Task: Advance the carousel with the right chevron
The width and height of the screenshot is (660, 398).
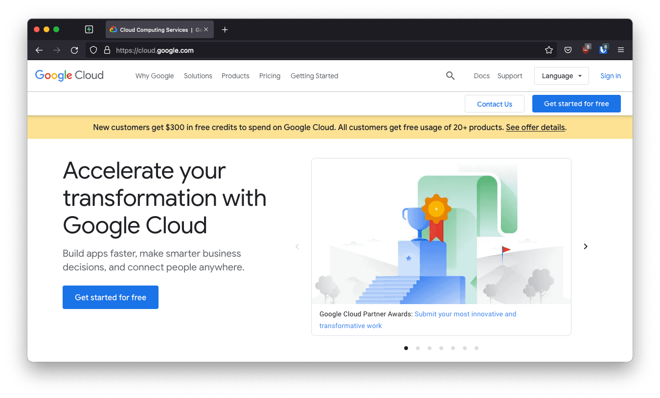Action: [x=585, y=246]
